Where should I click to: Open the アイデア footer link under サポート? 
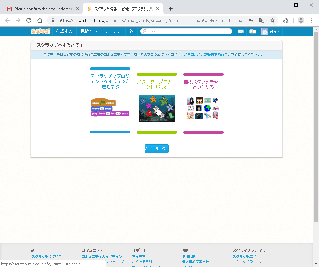[x=139, y=256]
